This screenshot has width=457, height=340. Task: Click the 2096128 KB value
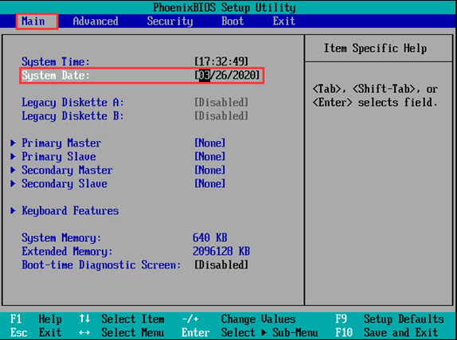[x=221, y=252]
